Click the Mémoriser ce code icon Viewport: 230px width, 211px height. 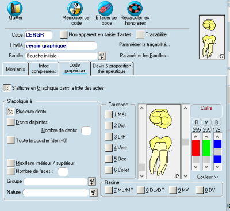pos(75,8)
